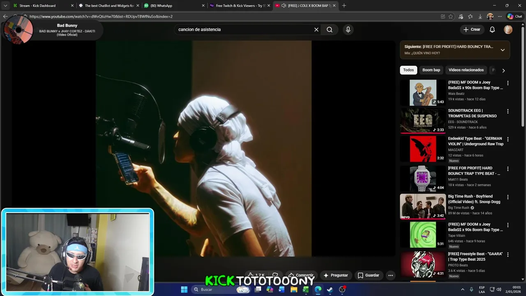This screenshot has height=296, width=526.
Task: Open the Big Time Rush Boyfriend video title
Action: pyautogui.click(x=474, y=199)
